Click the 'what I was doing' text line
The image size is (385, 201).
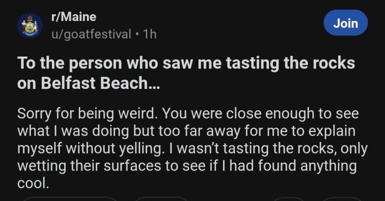[186, 131]
